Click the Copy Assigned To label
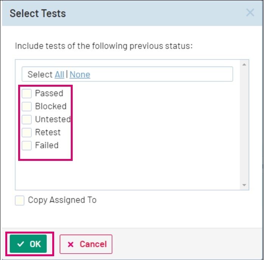The width and height of the screenshot is (265, 260). [62, 200]
